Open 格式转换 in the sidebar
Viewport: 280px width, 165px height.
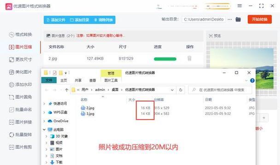[x=20, y=34]
